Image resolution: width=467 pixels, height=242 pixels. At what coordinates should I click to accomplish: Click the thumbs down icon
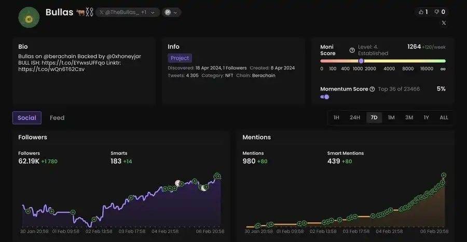[436, 12]
